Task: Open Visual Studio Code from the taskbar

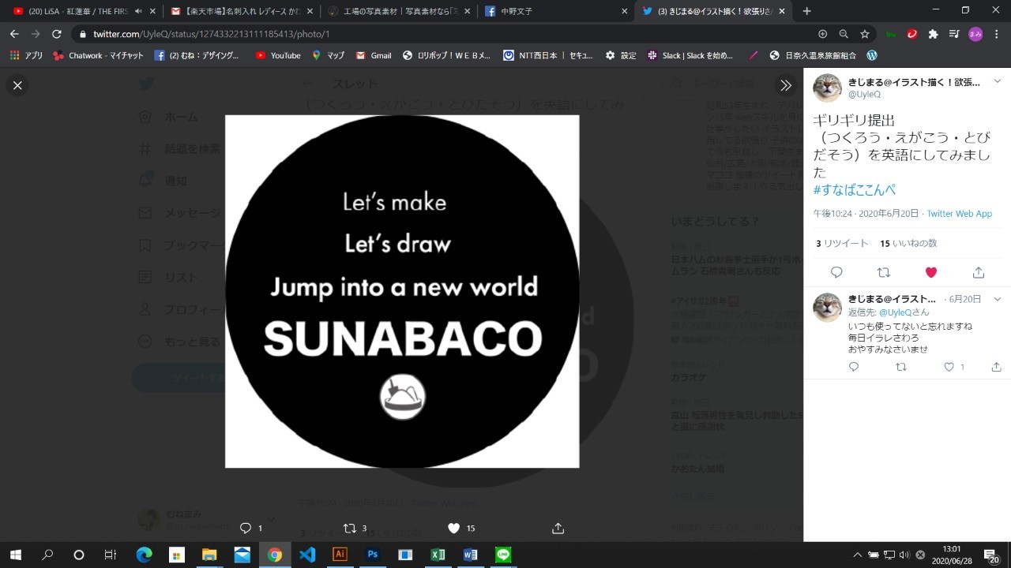Action: click(307, 555)
